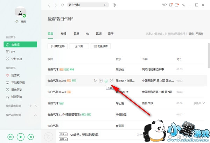Viewport: 210px width, 143px height.
Task: Go back with the left arrow
Action: coord(49,5)
